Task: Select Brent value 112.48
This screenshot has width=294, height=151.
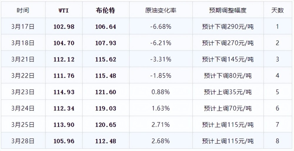Action: pos(106,141)
